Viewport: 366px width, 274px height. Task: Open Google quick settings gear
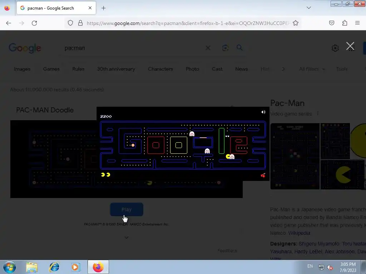[335, 48]
